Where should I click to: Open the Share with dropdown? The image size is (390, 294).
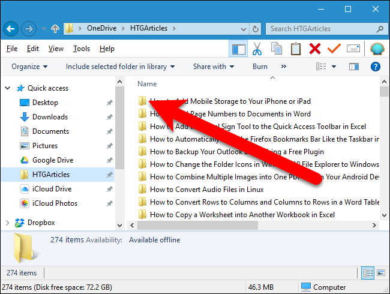tap(214, 67)
